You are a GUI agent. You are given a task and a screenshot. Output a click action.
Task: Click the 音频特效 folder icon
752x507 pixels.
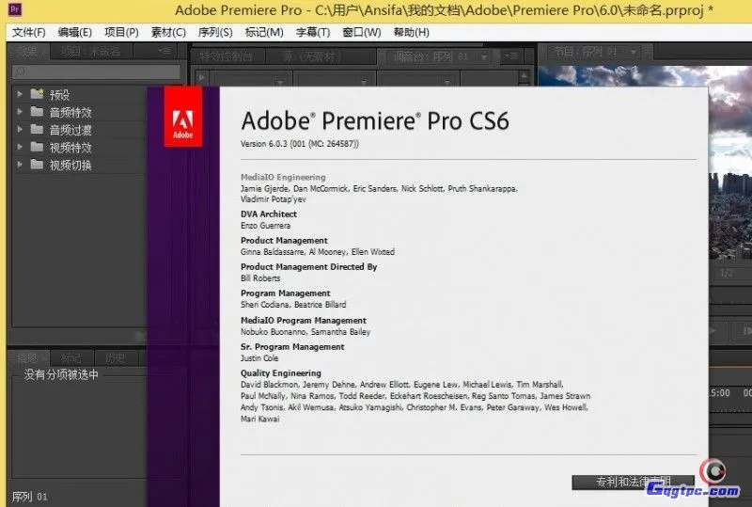pos(37,111)
